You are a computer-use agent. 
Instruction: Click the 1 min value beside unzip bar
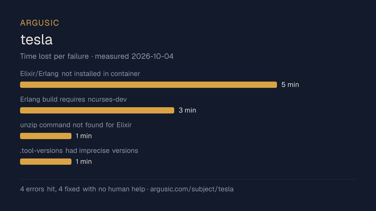[x=84, y=136]
